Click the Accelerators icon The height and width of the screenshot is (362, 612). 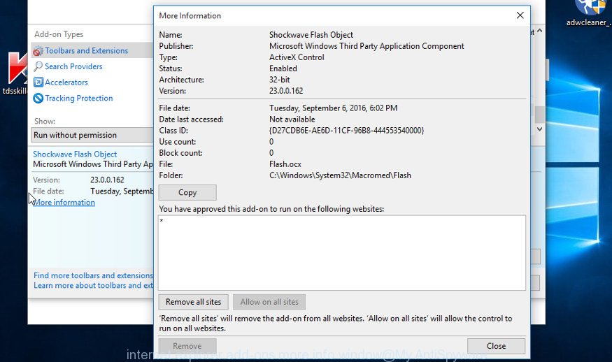click(x=38, y=82)
